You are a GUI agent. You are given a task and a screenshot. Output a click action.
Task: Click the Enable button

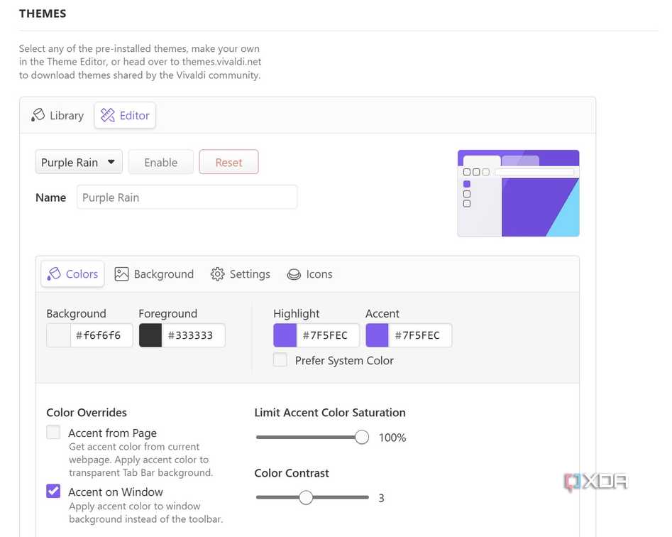click(160, 162)
